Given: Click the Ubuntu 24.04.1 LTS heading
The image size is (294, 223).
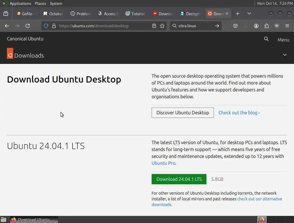Looking at the screenshot, I should pos(46,146).
